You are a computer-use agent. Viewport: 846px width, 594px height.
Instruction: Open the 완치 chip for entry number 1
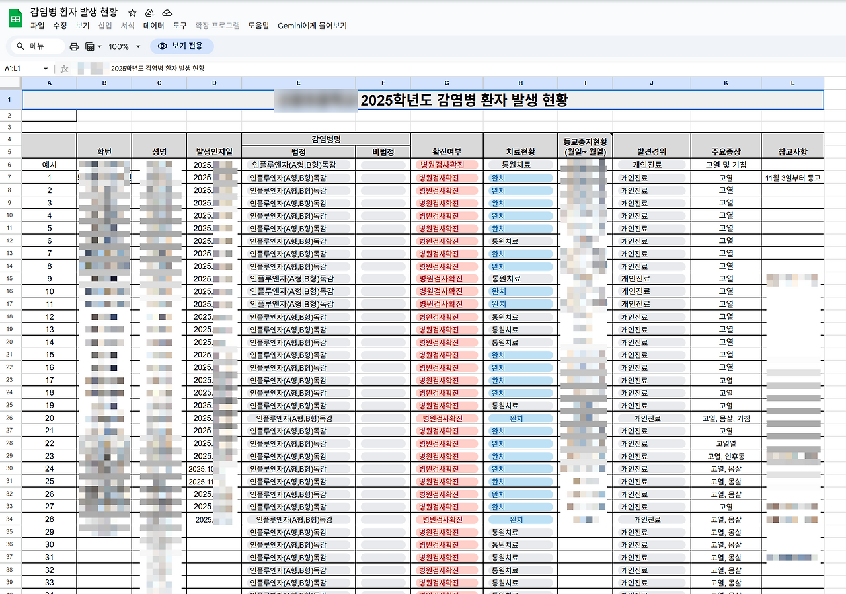pyautogui.click(x=521, y=178)
